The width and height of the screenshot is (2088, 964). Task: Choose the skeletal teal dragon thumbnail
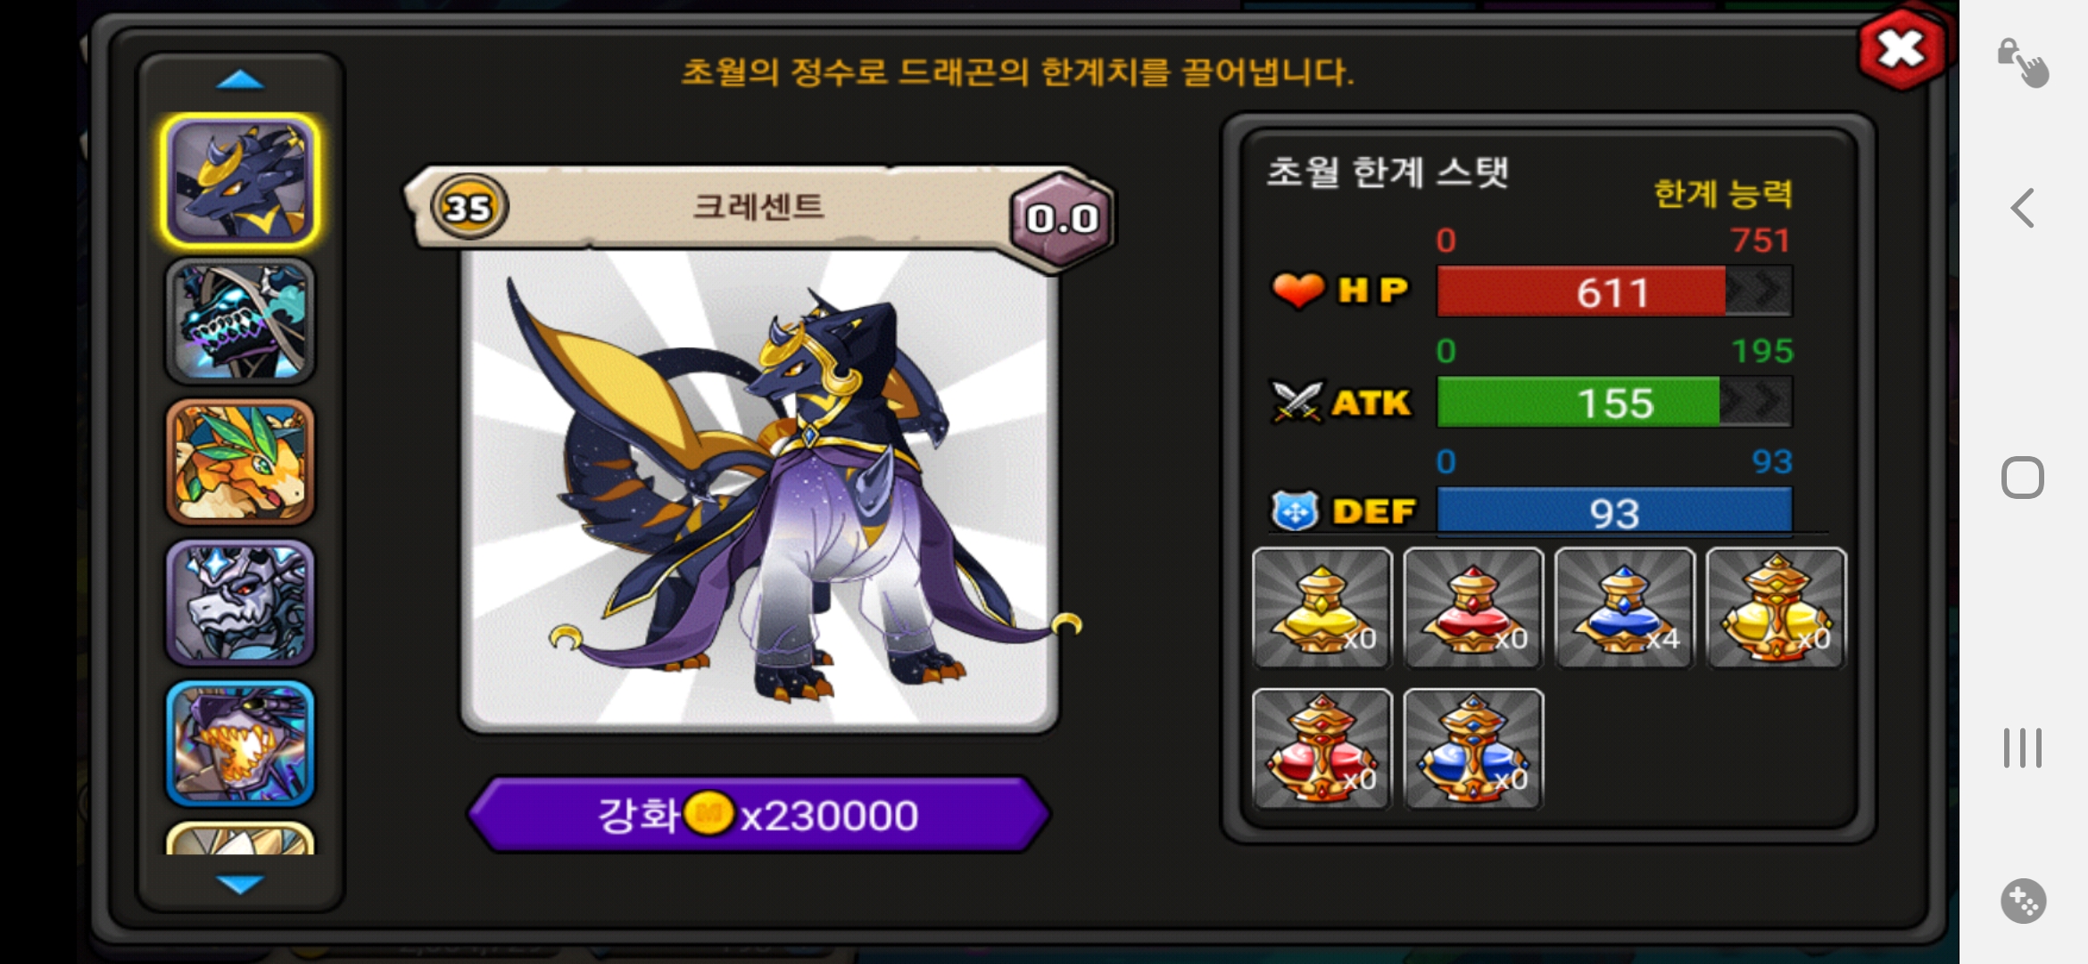[240, 321]
